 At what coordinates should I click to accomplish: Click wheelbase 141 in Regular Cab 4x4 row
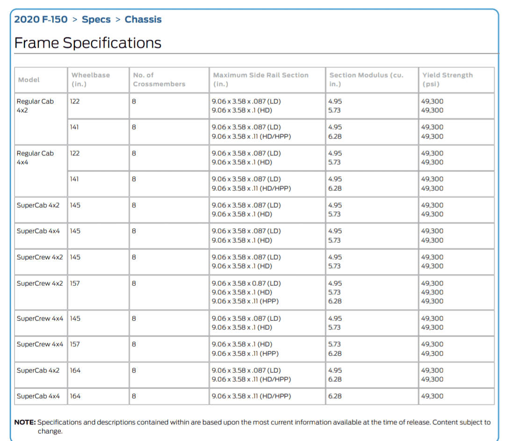point(74,179)
